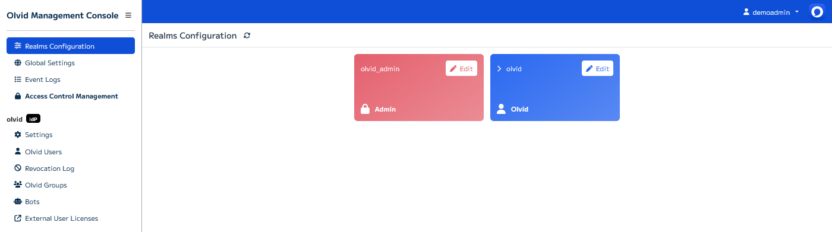Click the list icon of Event Logs
Image resolution: width=832 pixels, height=232 pixels.
pos(18,80)
